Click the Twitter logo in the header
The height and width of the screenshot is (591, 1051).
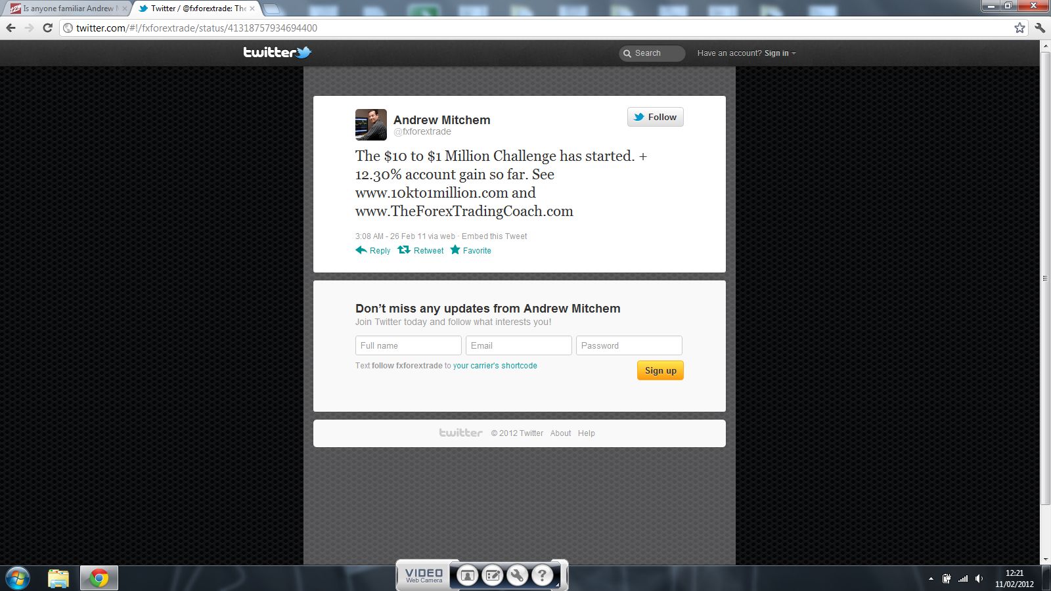click(277, 53)
